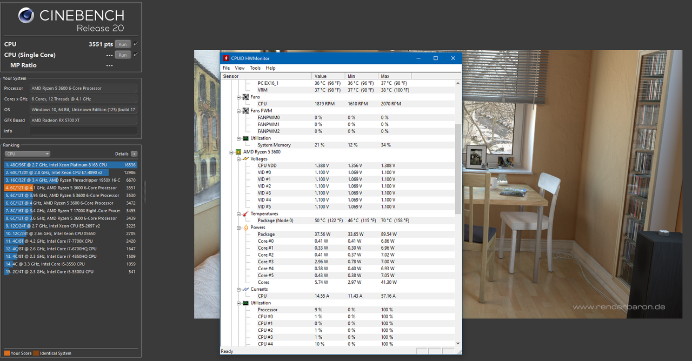Collapse the Fans tree node

point(238,97)
